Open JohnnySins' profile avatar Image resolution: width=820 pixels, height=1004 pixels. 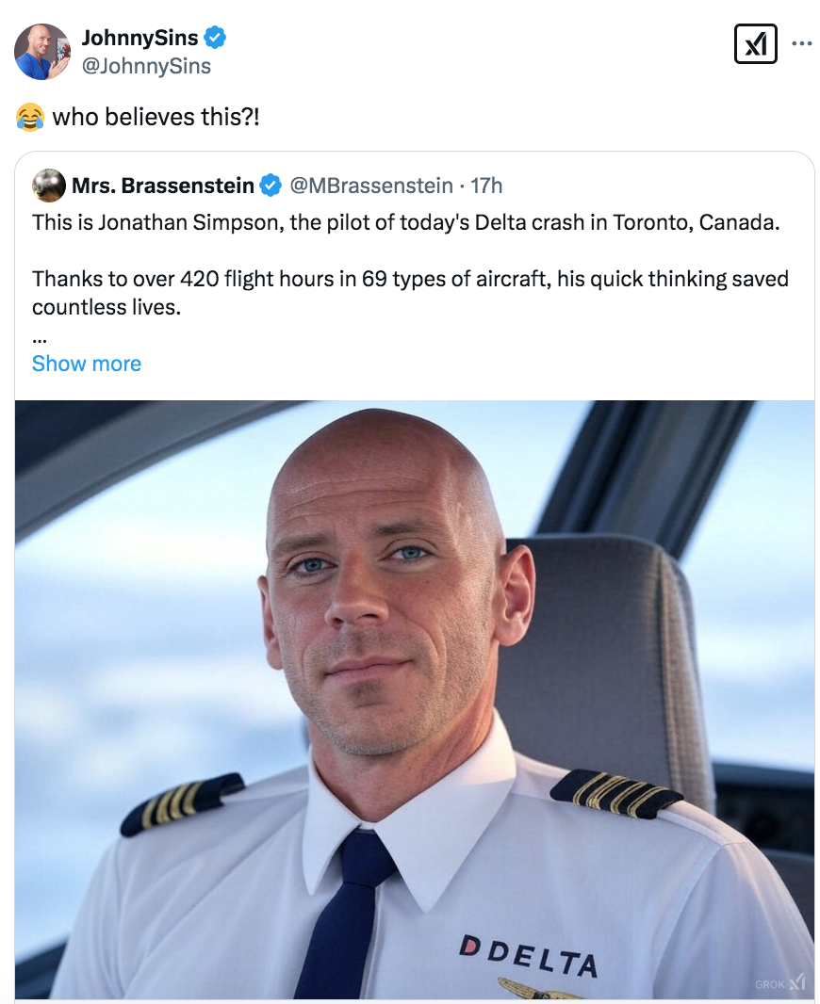coord(41,52)
